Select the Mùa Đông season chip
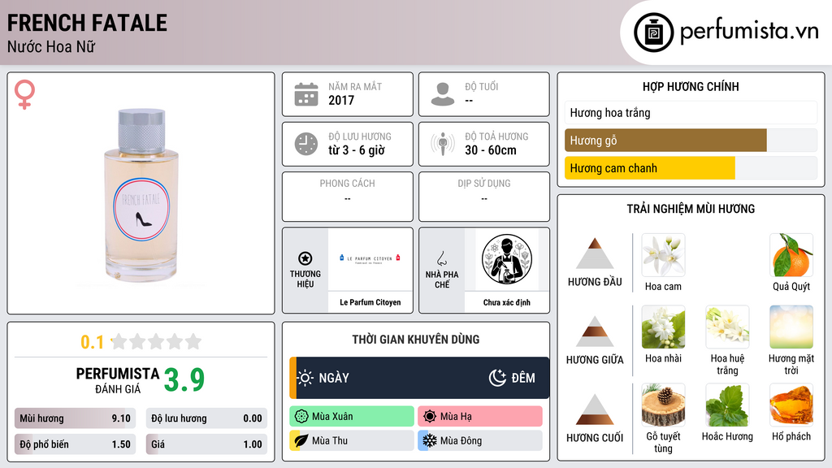This screenshot has width=832, height=468. click(x=480, y=440)
